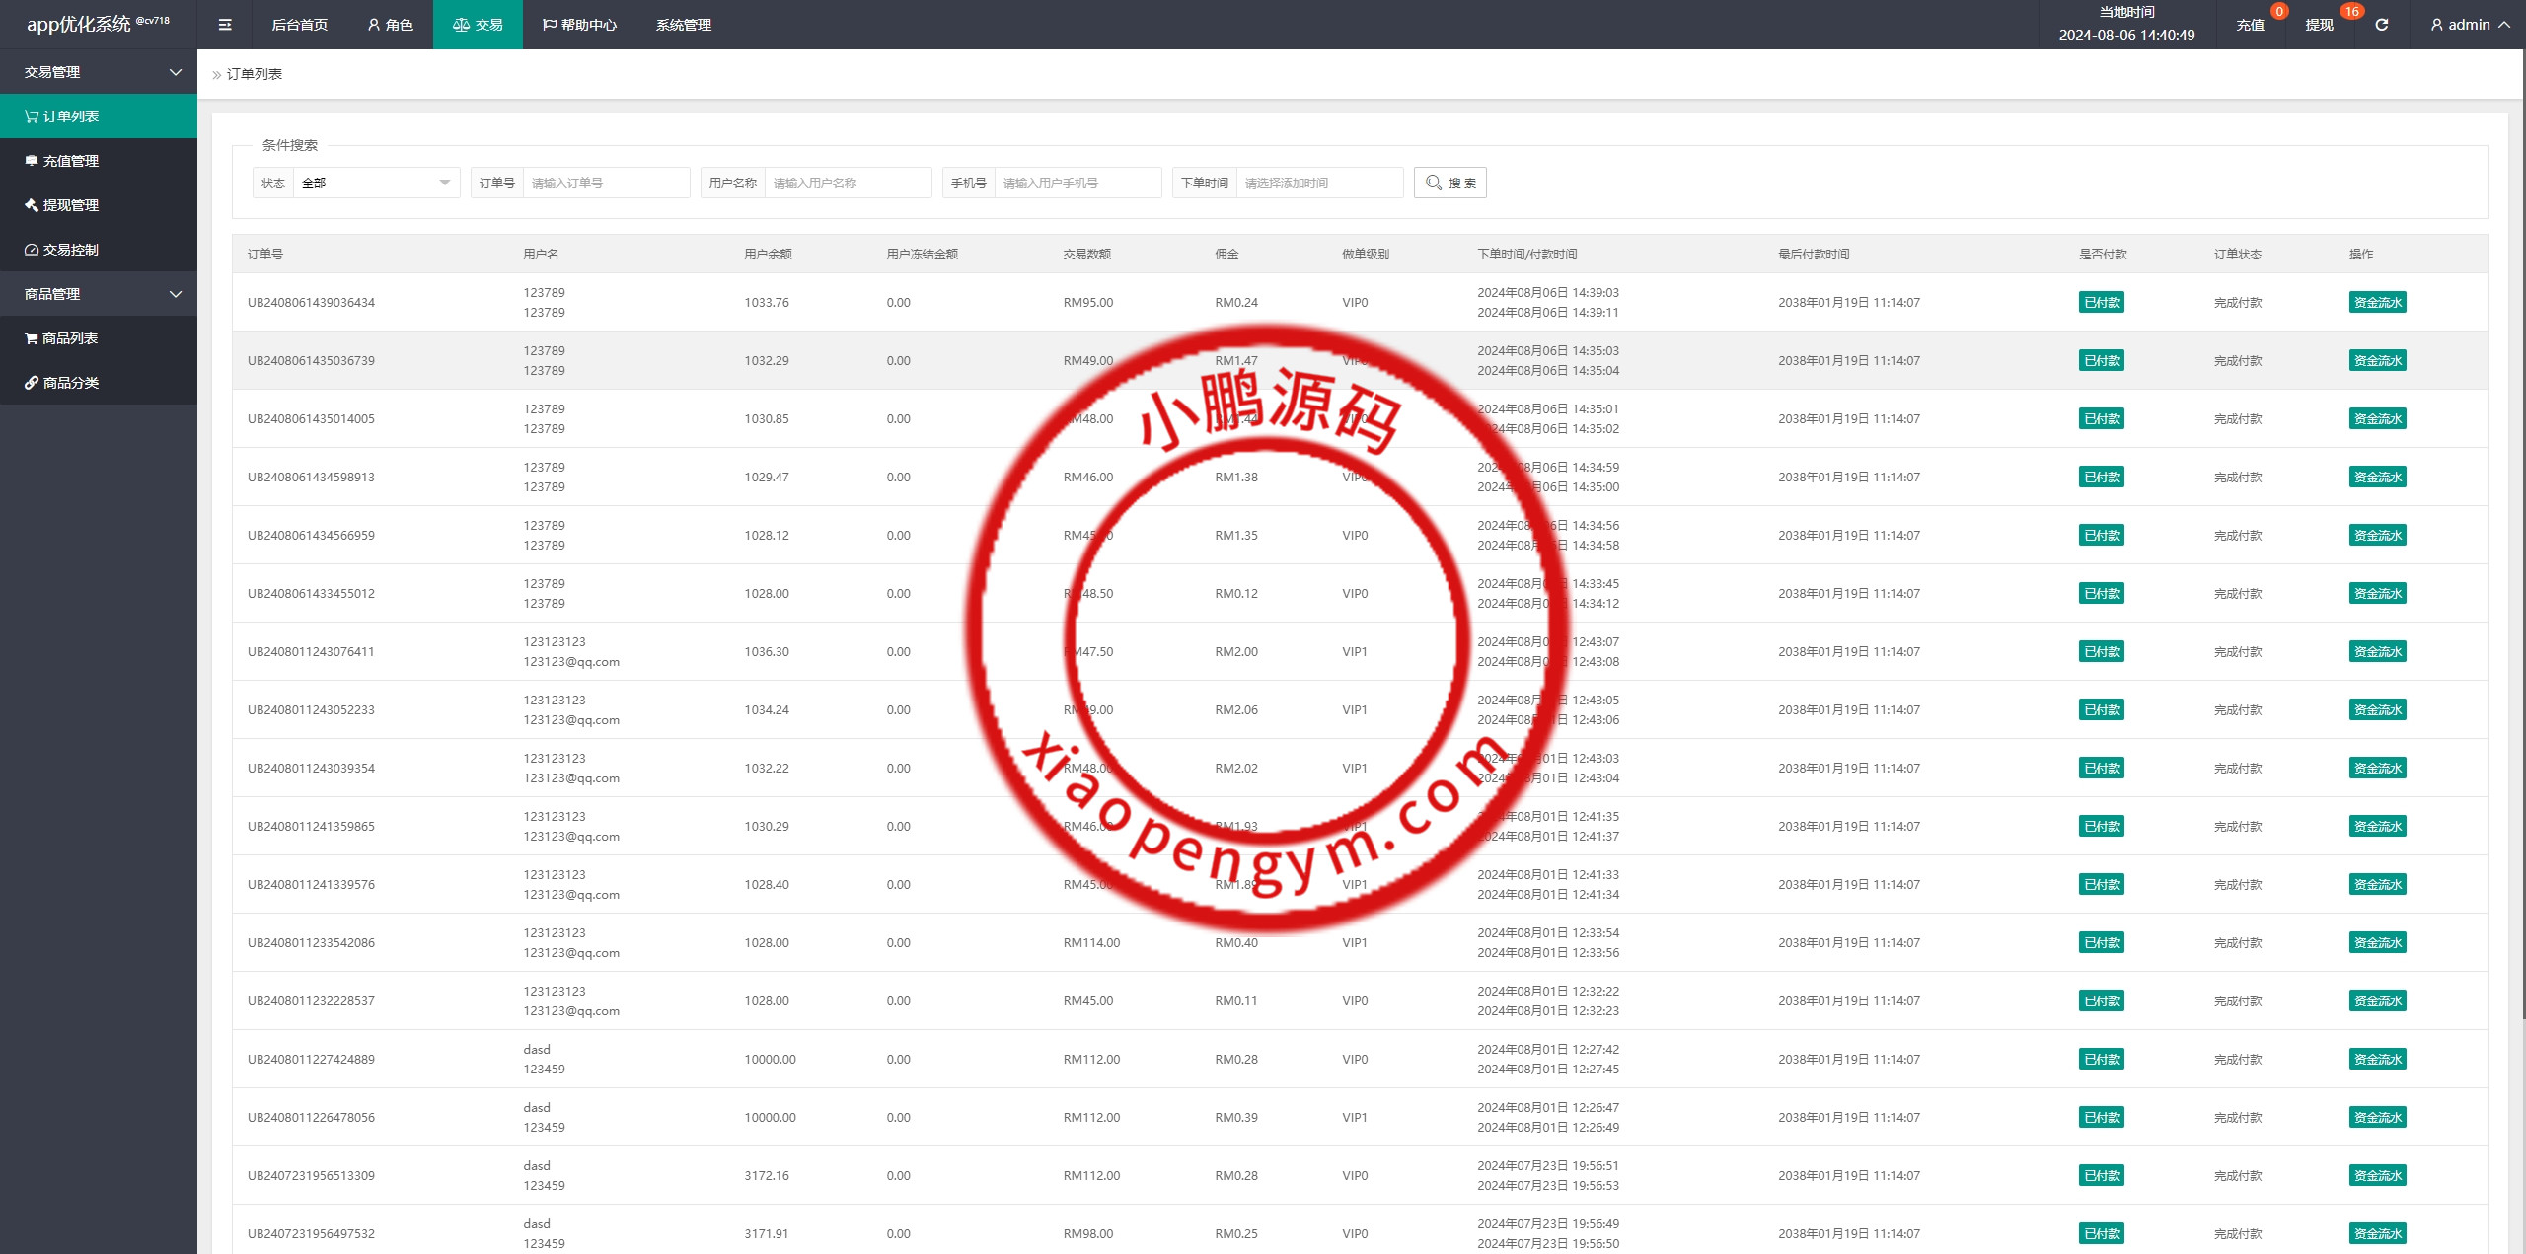
Task: Open 商品列表 cart icon
Action: click(x=31, y=337)
